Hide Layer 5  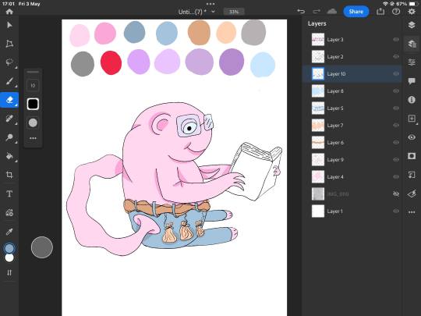(x=396, y=108)
